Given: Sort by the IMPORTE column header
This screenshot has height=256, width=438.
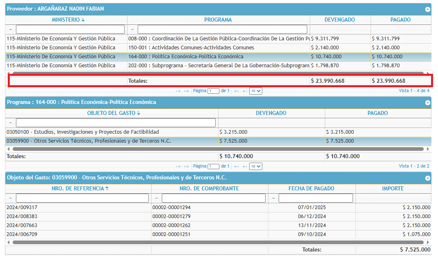Looking at the screenshot, I should pyautogui.click(x=393, y=188).
